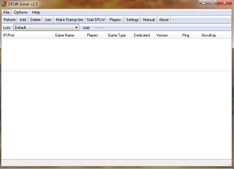Screen dimensions: 234x169
Task: Open the Players toolbar item
Action: click(x=115, y=20)
